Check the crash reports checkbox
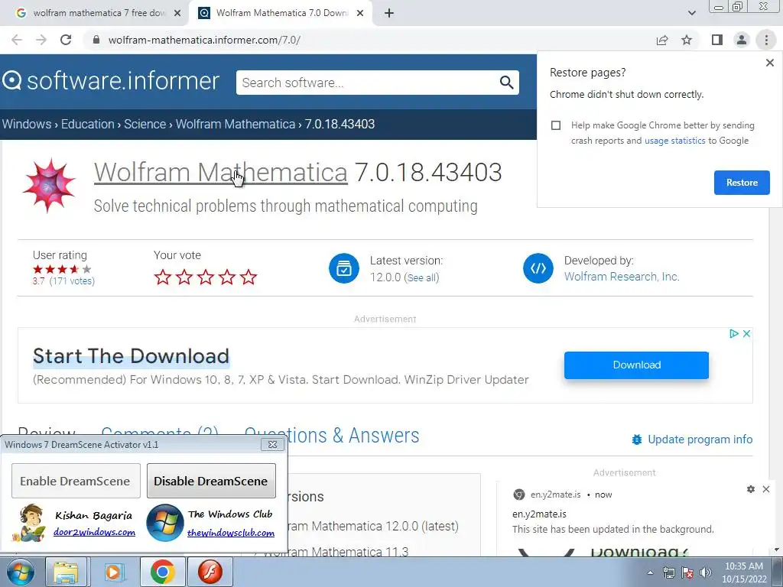Image resolution: width=783 pixels, height=587 pixels. [x=556, y=125]
